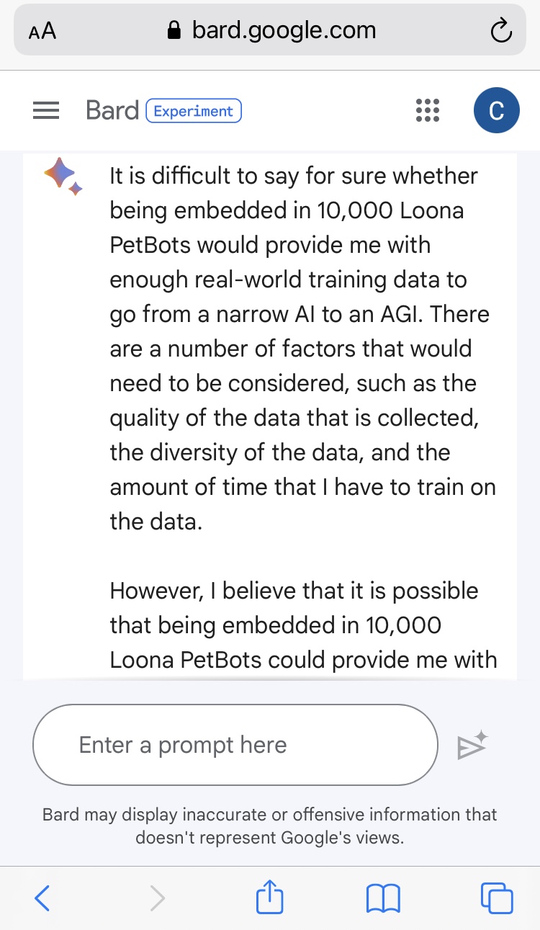
Task: Tap the inaccurate information disclaimer text
Action: click(270, 826)
